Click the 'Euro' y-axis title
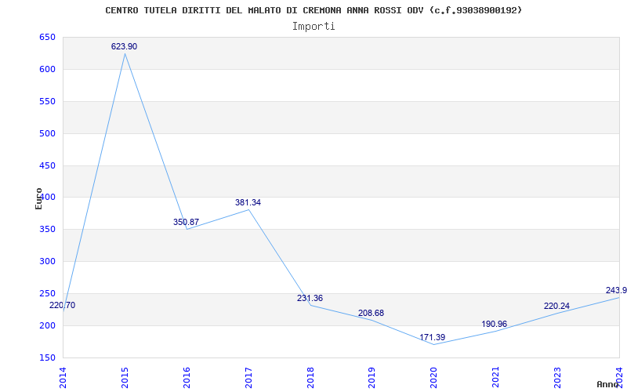 (x=38, y=198)
